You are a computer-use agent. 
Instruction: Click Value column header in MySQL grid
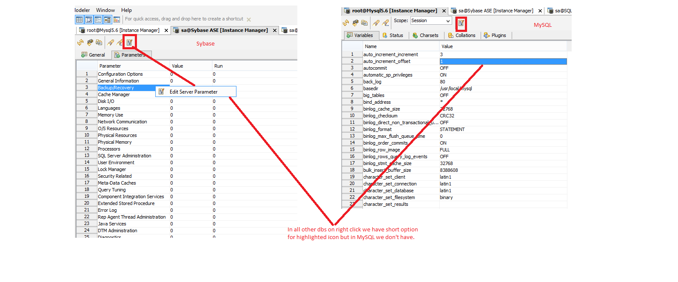(x=503, y=46)
